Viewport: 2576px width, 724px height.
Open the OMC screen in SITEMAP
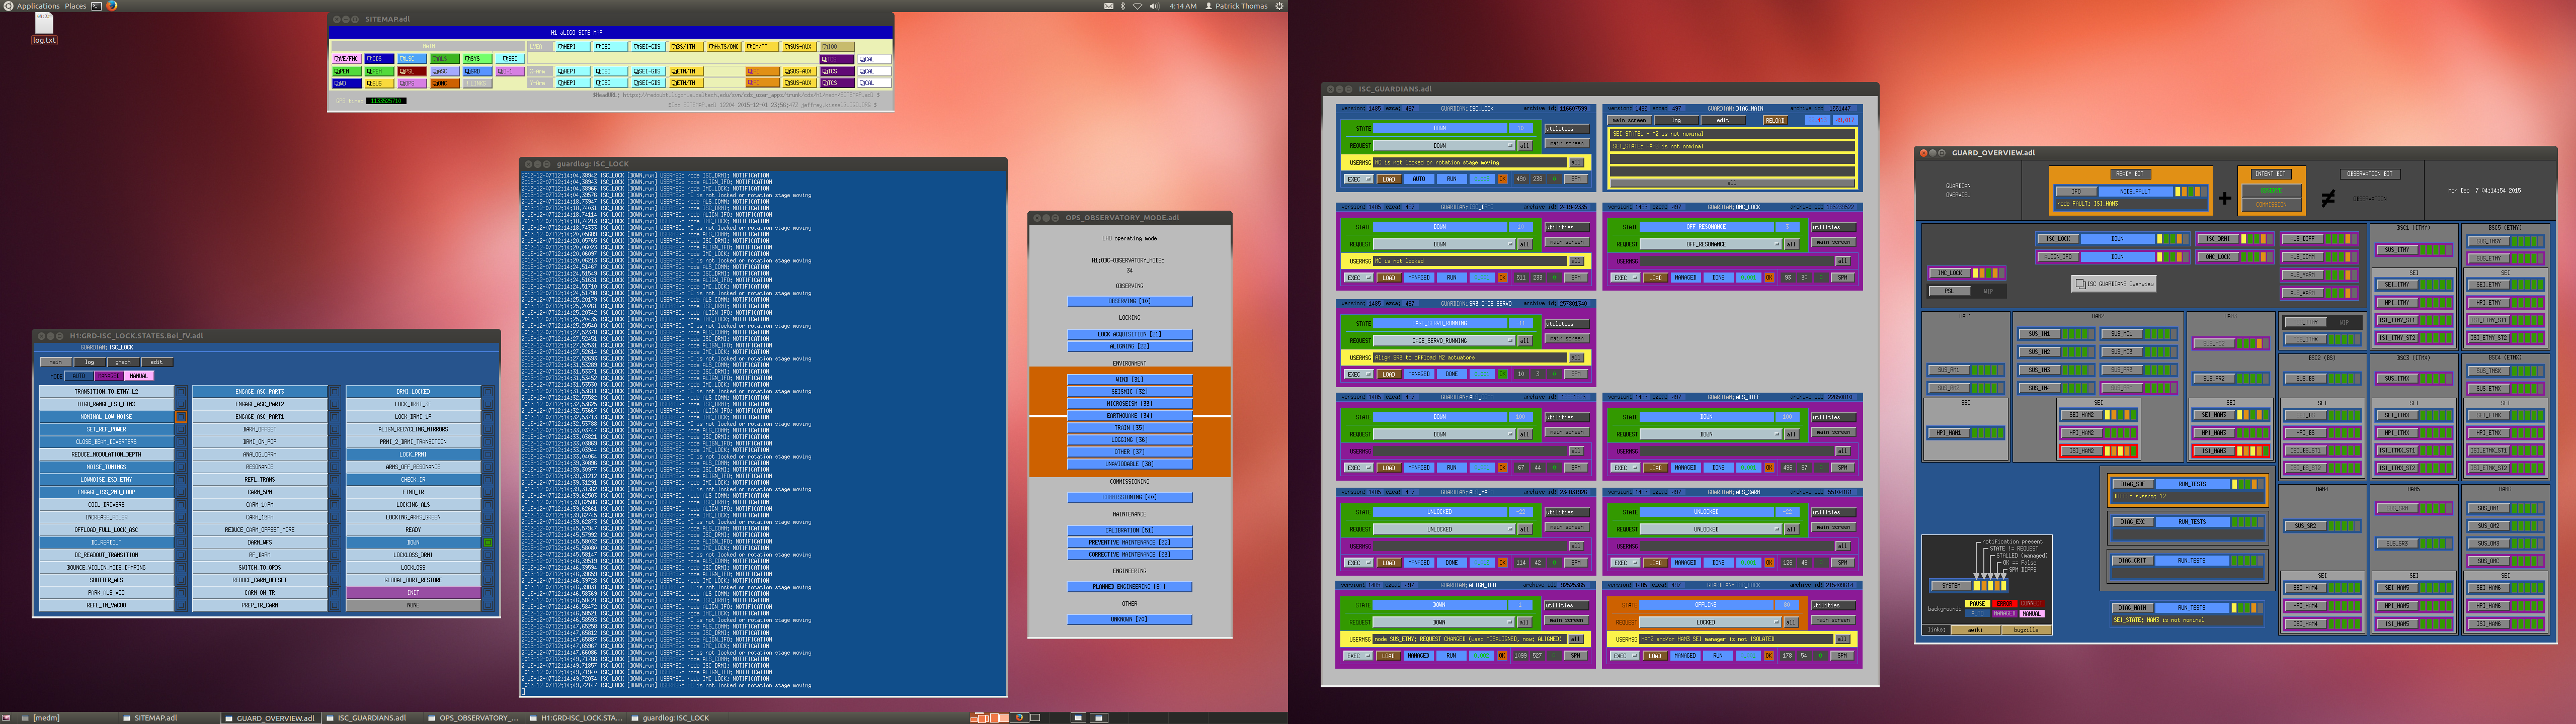click(445, 84)
